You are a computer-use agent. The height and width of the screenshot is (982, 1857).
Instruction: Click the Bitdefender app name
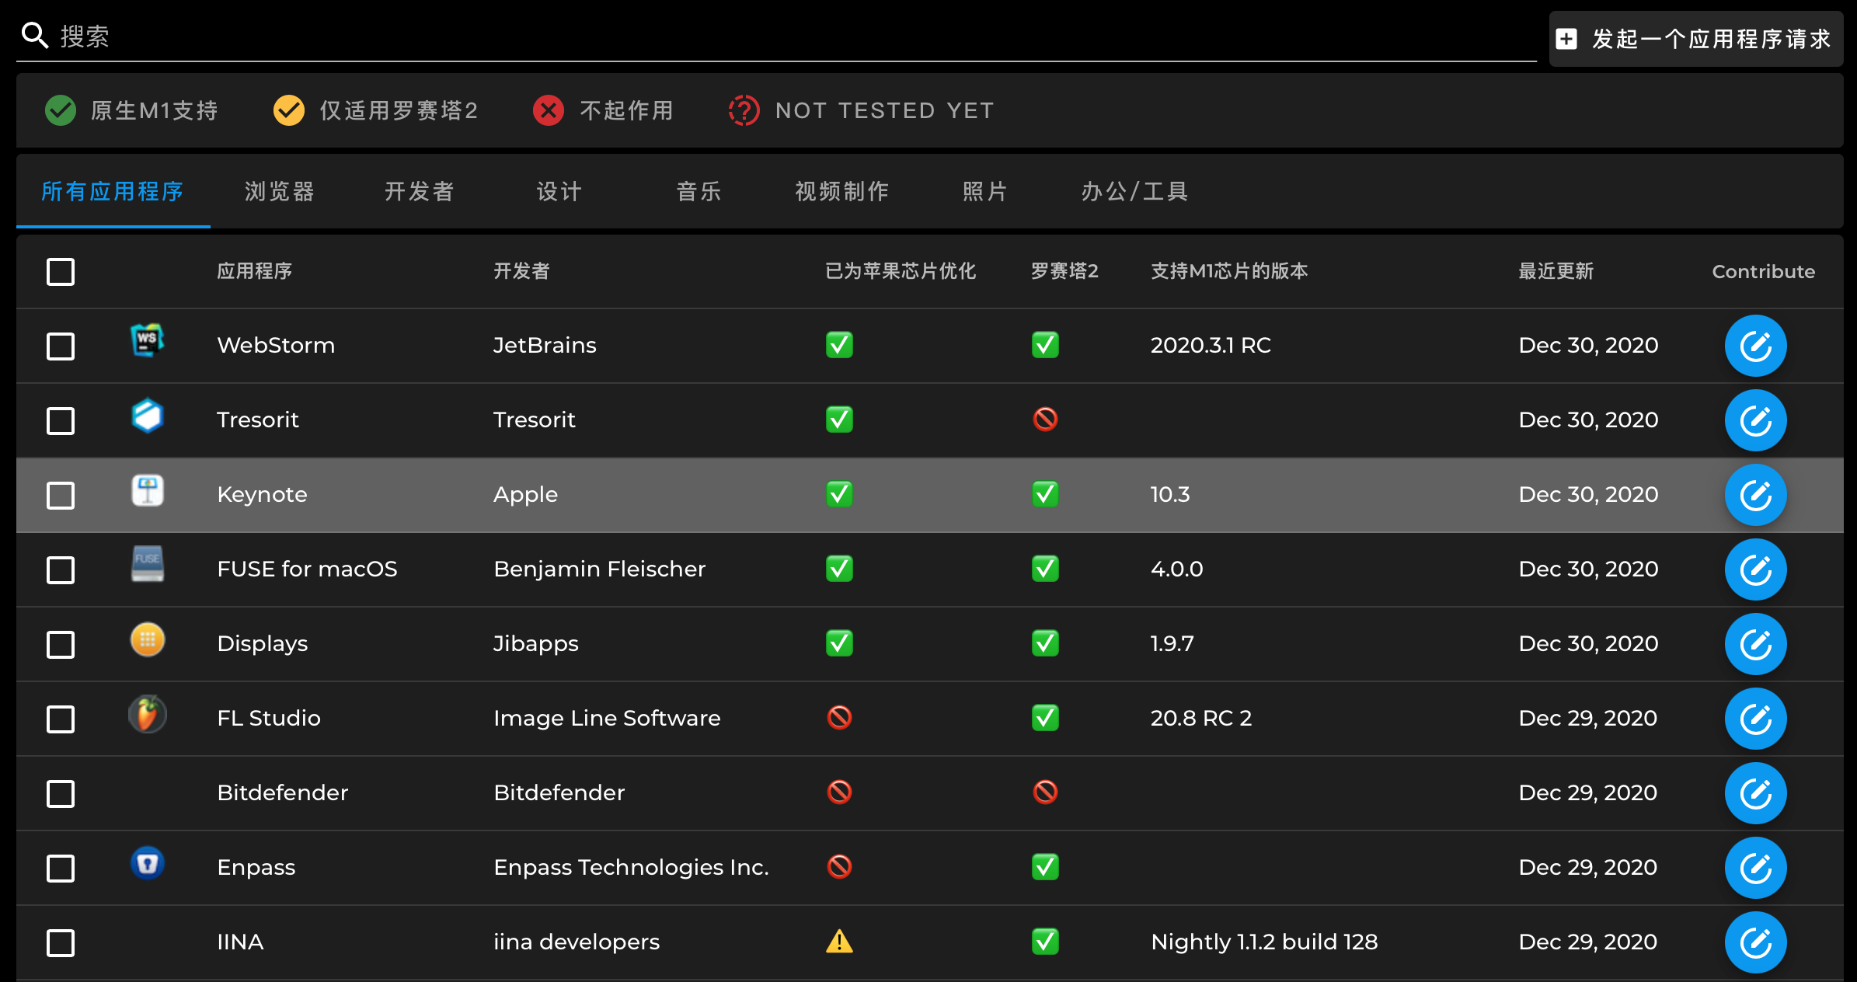tap(283, 792)
